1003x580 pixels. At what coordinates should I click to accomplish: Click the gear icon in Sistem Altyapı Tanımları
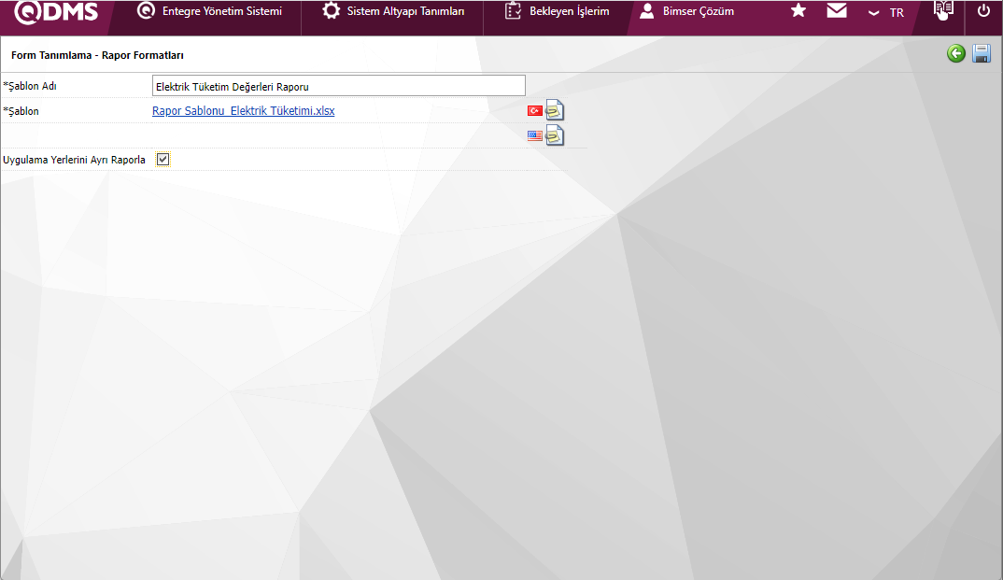pos(331,11)
